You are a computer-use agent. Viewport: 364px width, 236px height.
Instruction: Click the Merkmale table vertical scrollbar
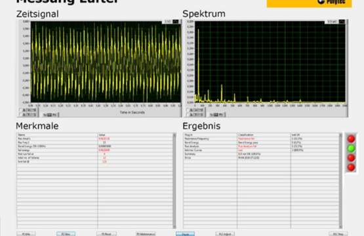(x=174, y=181)
